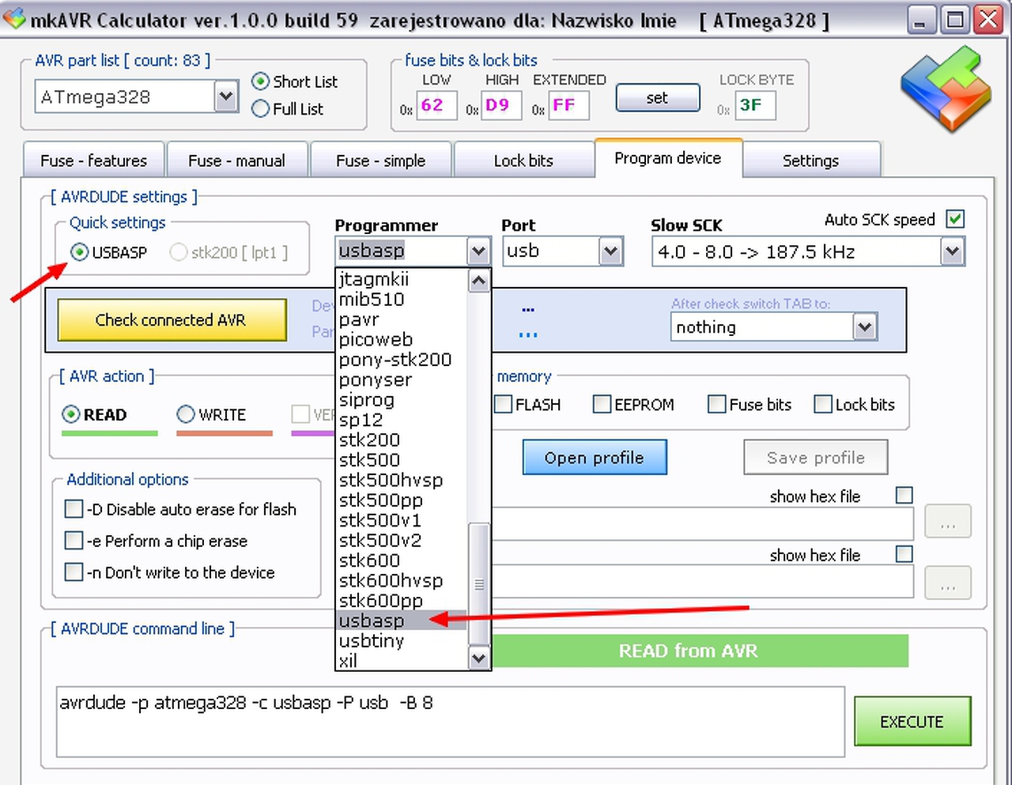Click scroll-up arrow in programmer list
Screen dimensions: 1012x785
click(478, 281)
